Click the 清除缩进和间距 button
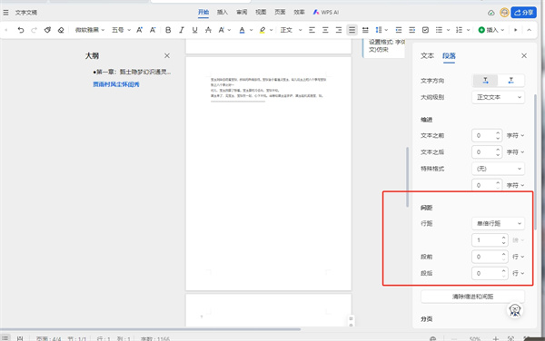This screenshot has height=341, width=545. point(472,297)
